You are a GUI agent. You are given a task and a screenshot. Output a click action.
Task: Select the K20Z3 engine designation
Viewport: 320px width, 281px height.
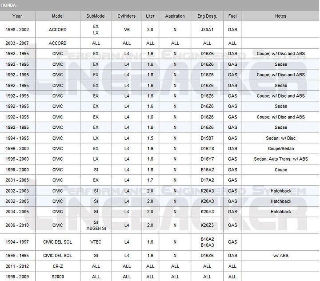[207, 226]
